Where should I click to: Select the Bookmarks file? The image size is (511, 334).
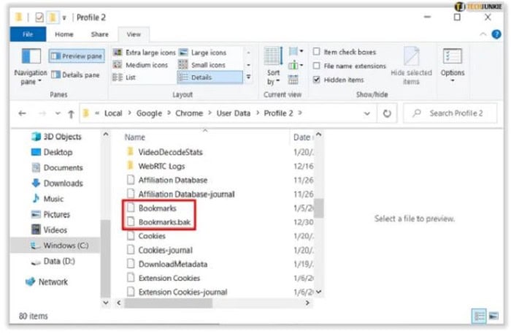coord(152,208)
